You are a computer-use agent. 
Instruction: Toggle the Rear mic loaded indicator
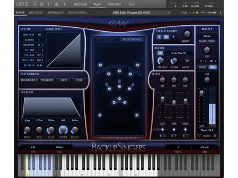tap(174, 130)
